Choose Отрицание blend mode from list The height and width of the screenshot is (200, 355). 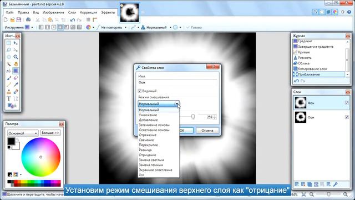coord(148,155)
